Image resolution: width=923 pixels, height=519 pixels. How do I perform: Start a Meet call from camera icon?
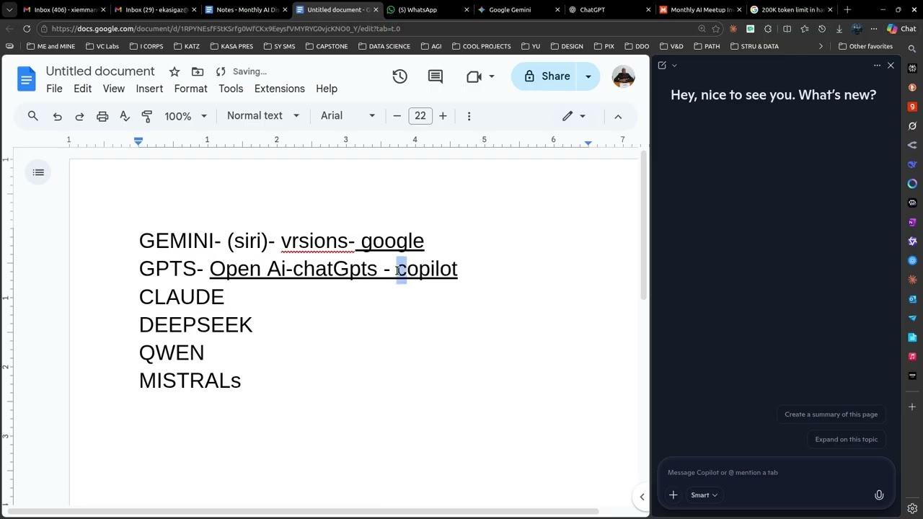tap(474, 76)
